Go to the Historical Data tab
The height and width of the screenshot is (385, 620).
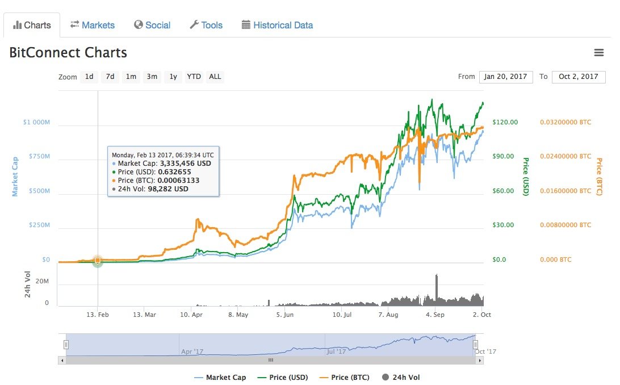tap(277, 25)
